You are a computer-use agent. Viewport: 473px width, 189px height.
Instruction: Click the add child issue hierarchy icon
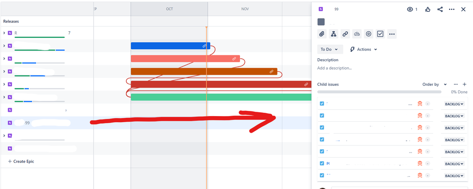(x=334, y=34)
